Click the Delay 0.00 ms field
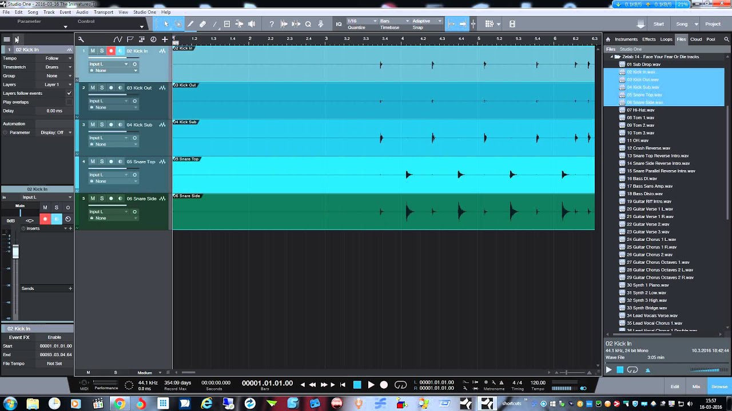This screenshot has height=411, width=732. pos(54,111)
